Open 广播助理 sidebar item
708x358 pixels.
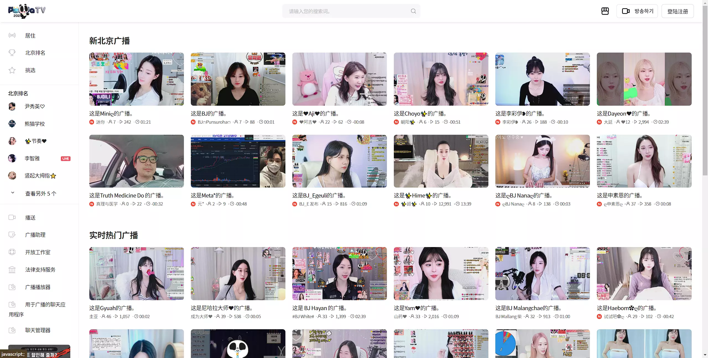[x=35, y=235]
